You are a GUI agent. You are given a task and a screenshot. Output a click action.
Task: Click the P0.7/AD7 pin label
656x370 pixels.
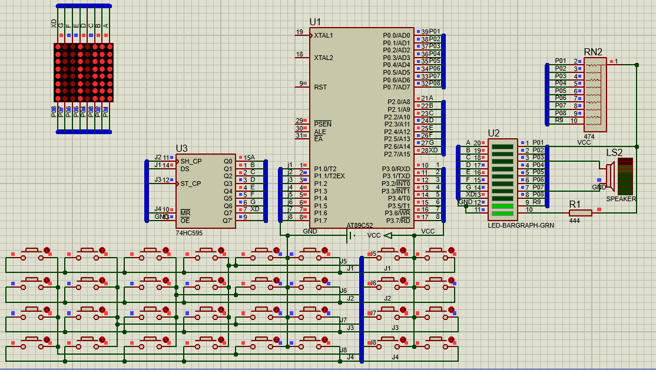tap(397, 88)
